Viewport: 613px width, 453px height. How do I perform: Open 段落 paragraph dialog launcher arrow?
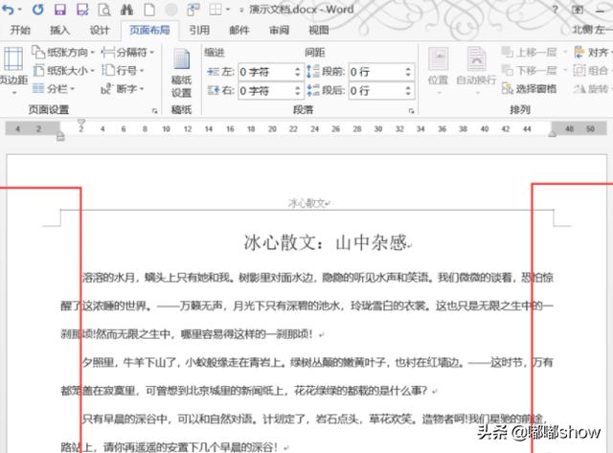(411, 111)
